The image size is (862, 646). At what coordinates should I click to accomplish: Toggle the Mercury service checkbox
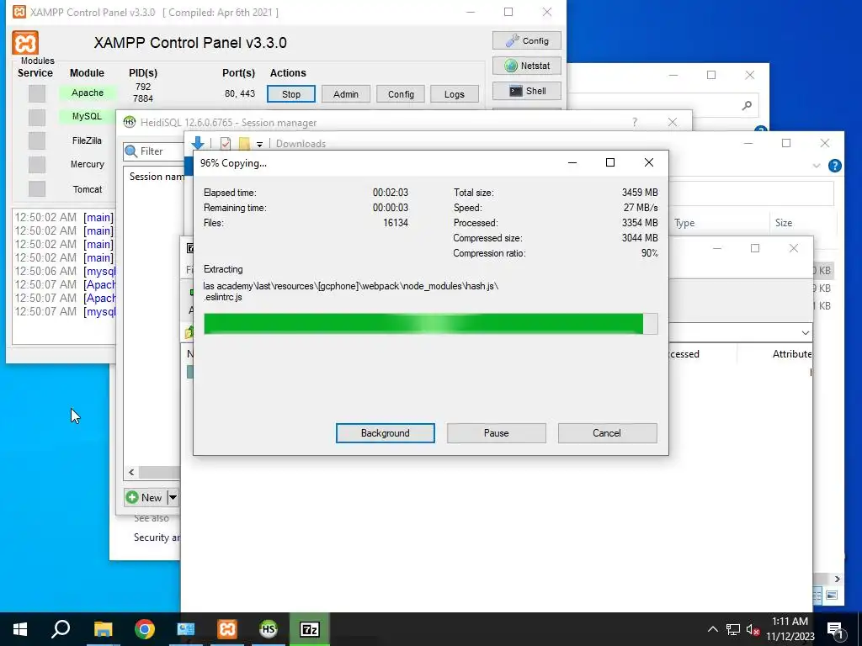tap(37, 164)
